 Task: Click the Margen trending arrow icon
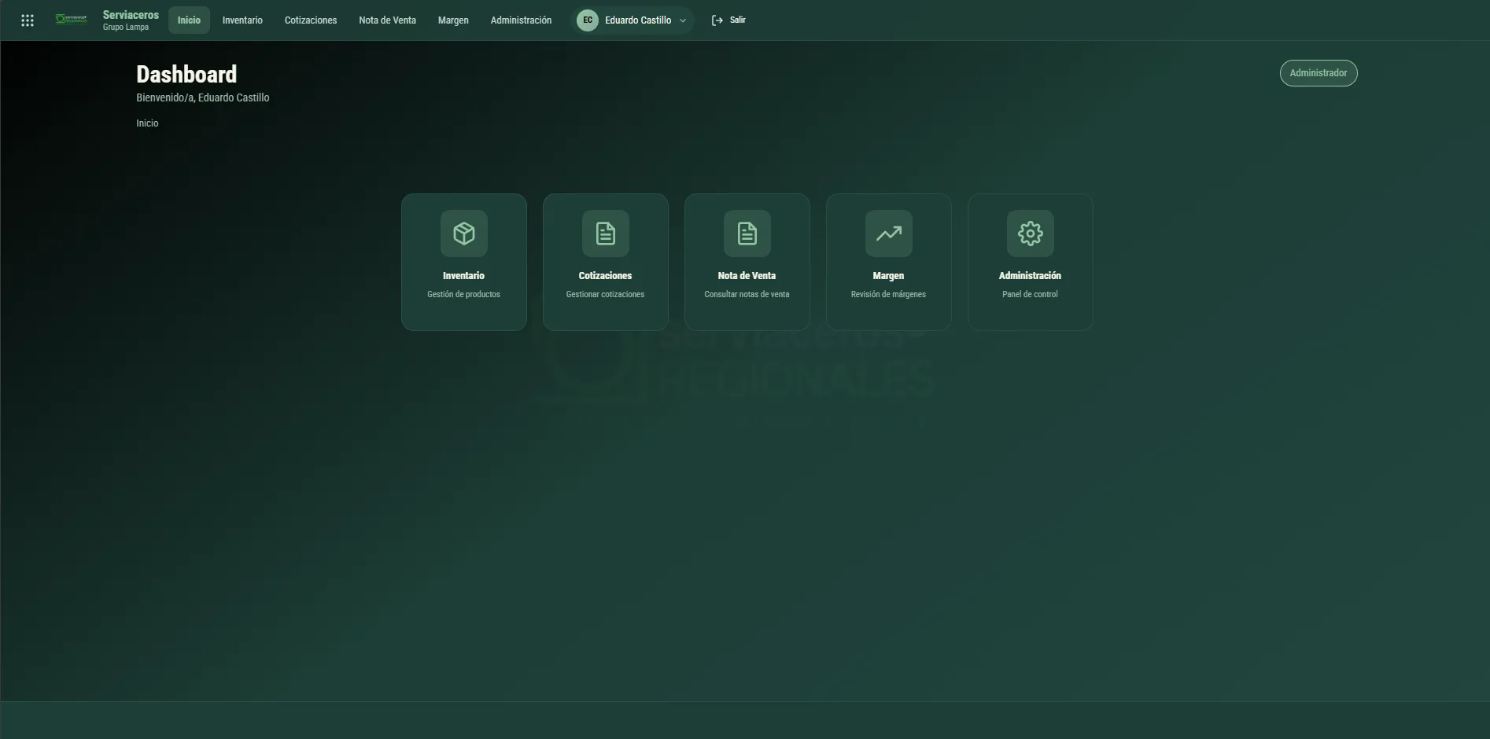click(x=889, y=233)
